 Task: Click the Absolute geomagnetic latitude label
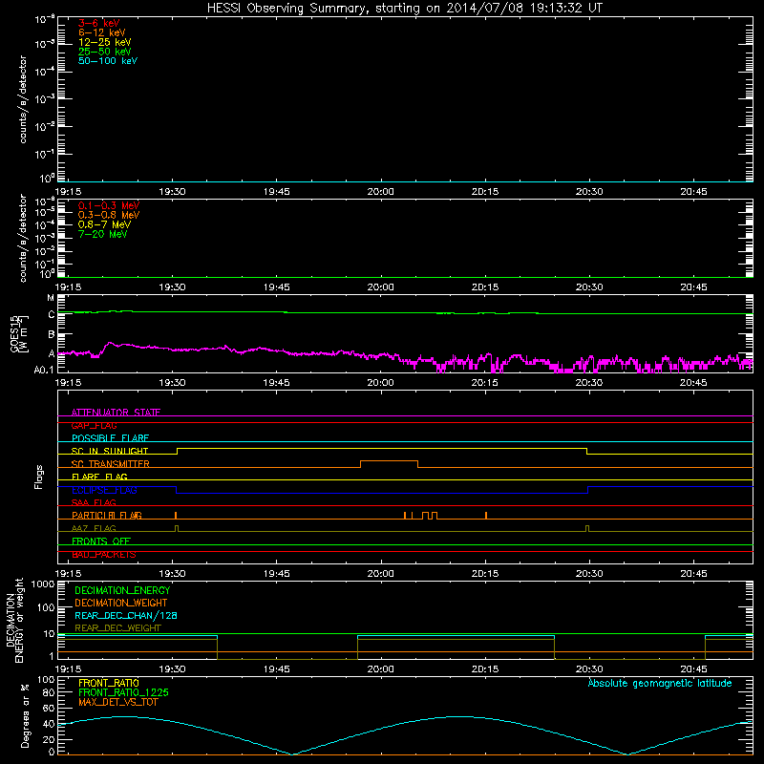(660, 683)
